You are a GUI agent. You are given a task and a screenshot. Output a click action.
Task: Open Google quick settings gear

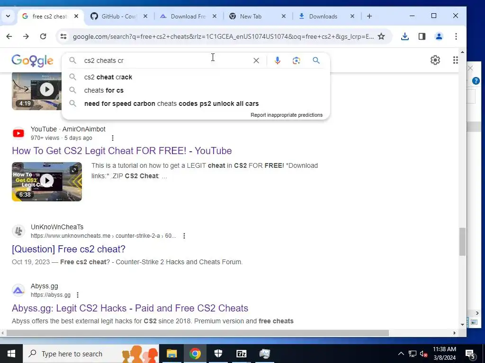(435, 60)
